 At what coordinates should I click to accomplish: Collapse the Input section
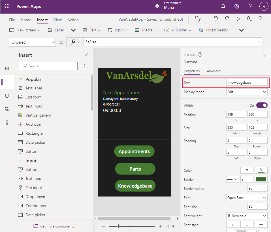pyautogui.click(x=20, y=160)
